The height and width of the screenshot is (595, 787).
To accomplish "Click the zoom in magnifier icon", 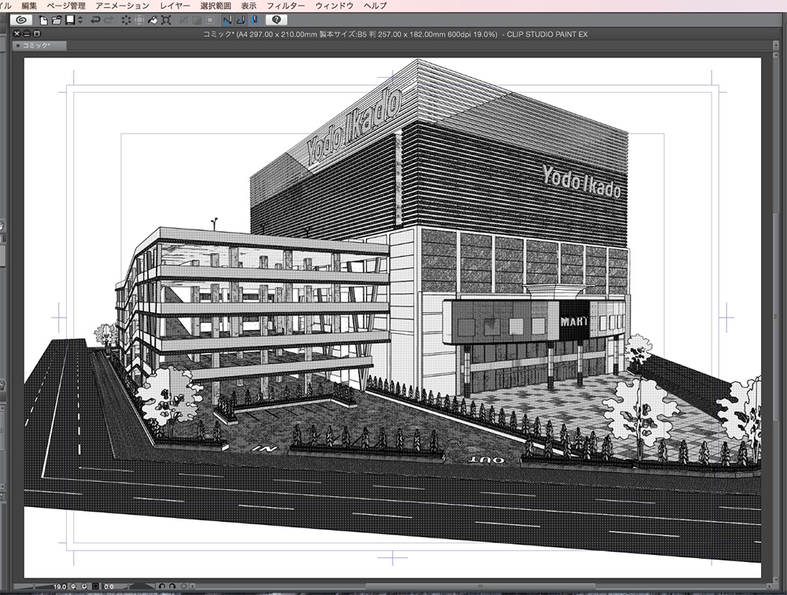I will (84, 586).
